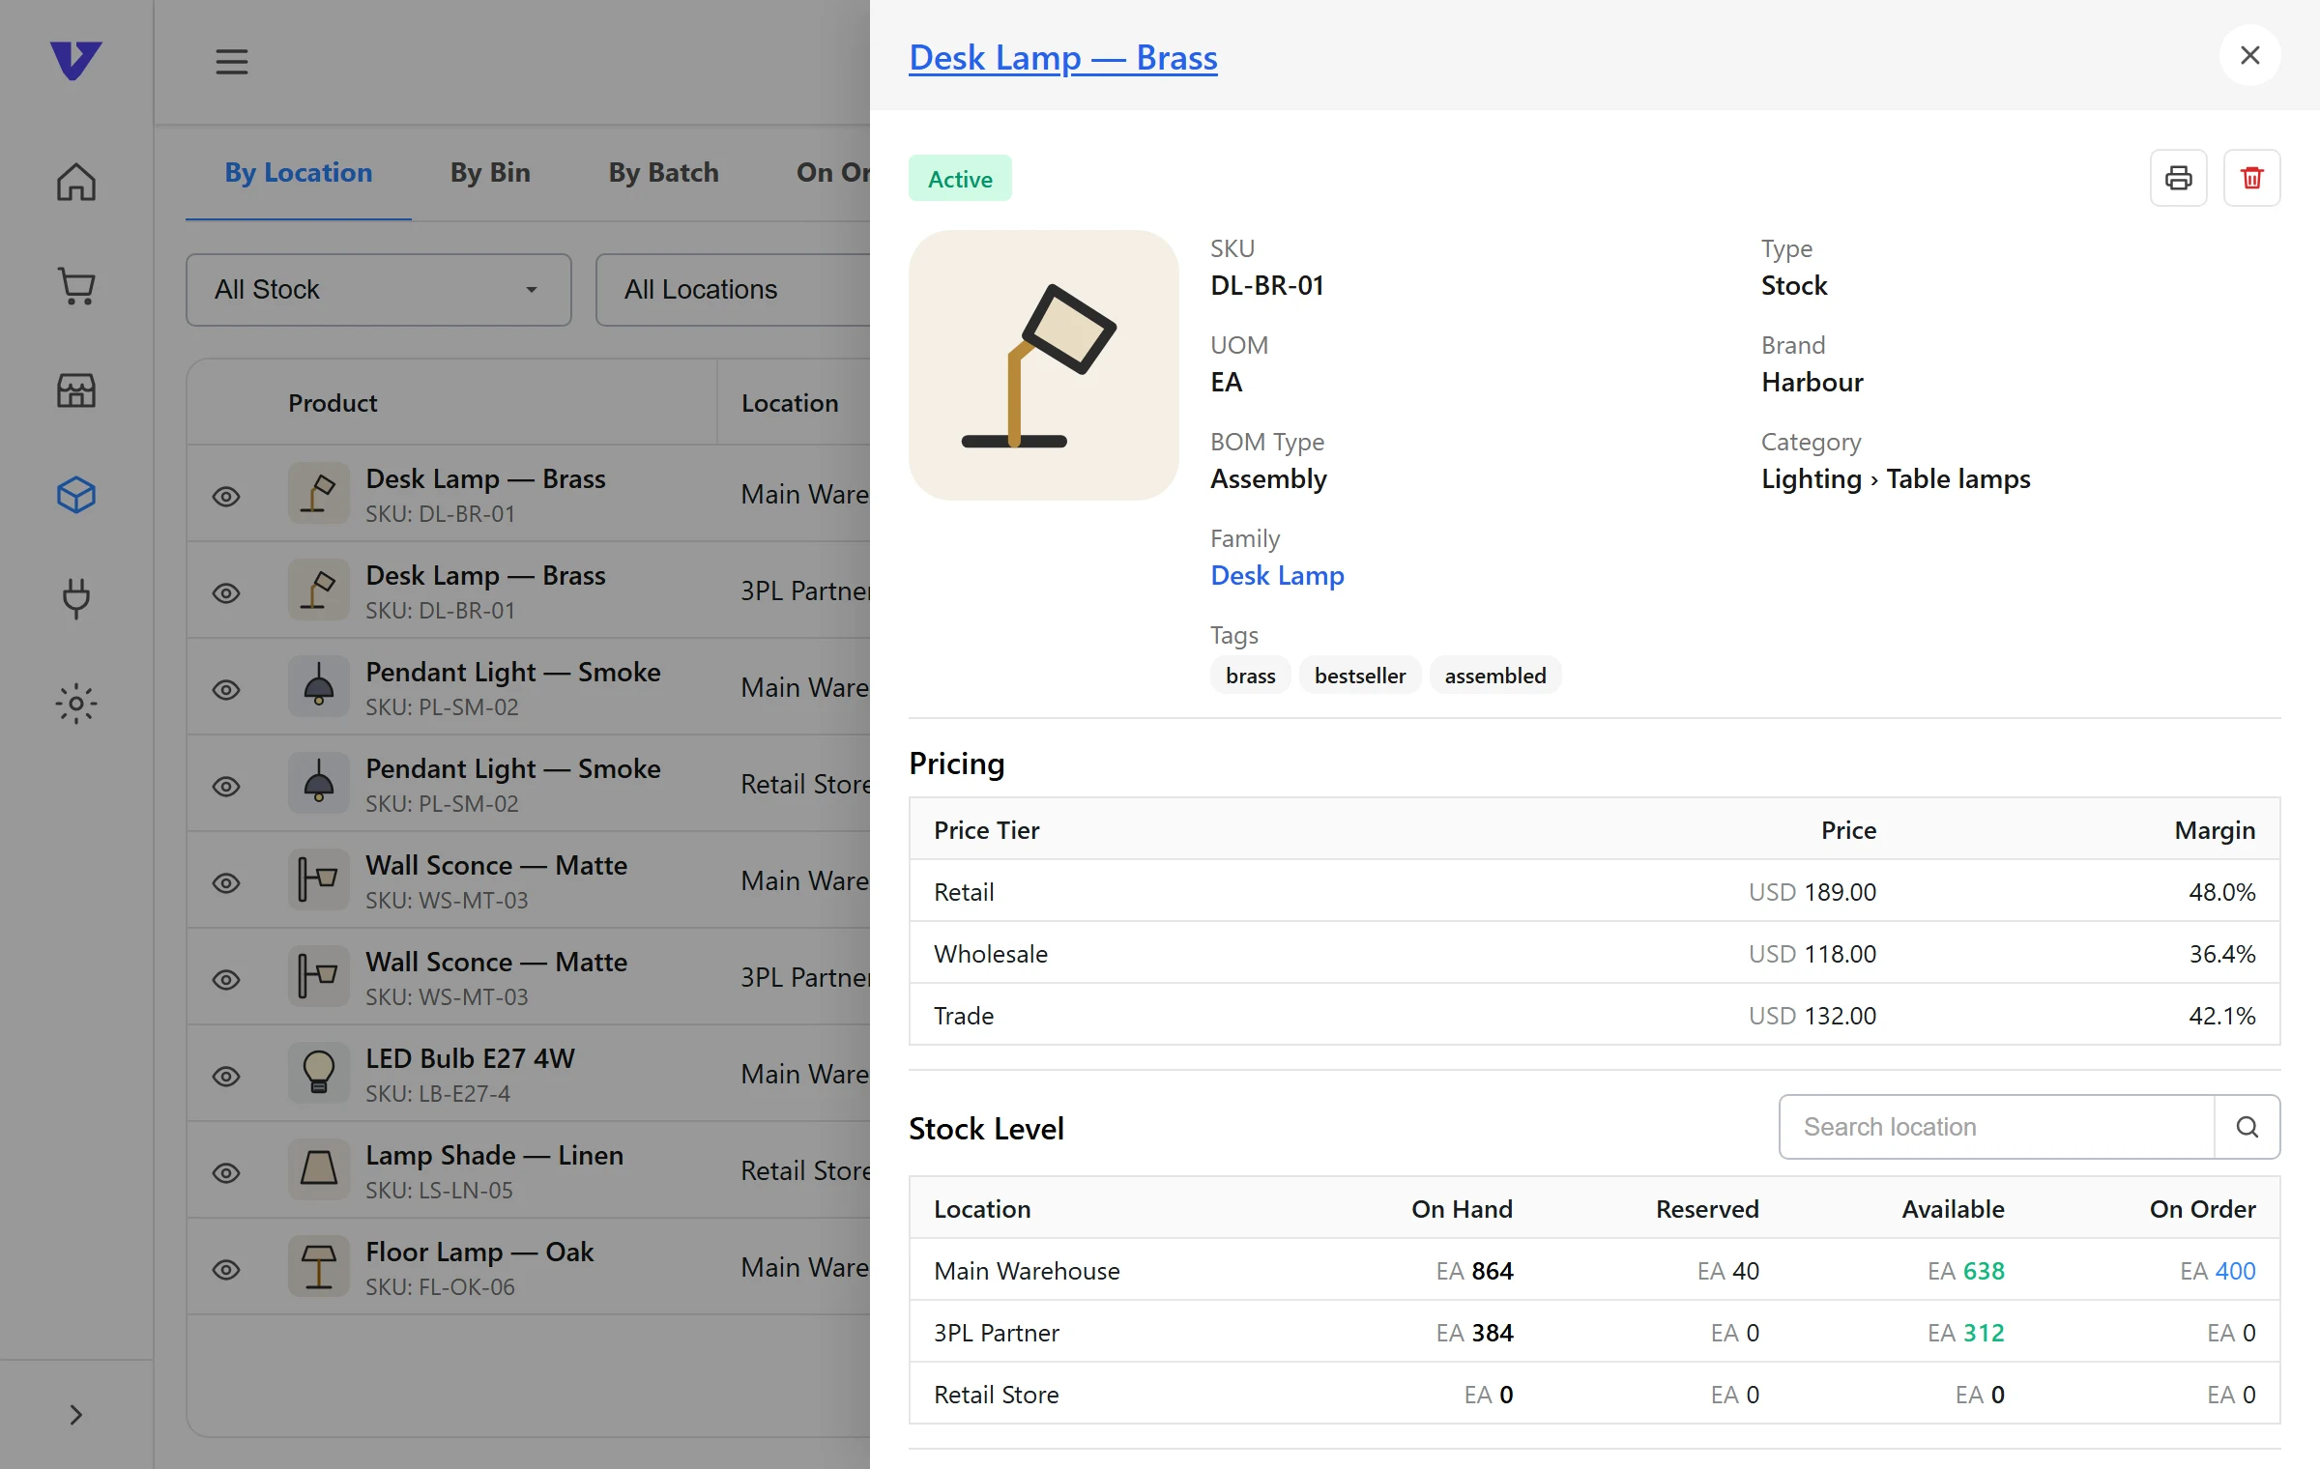Viewport: 2320px width, 1469px height.
Task: Click the V logo in sidebar
Action: point(75,60)
